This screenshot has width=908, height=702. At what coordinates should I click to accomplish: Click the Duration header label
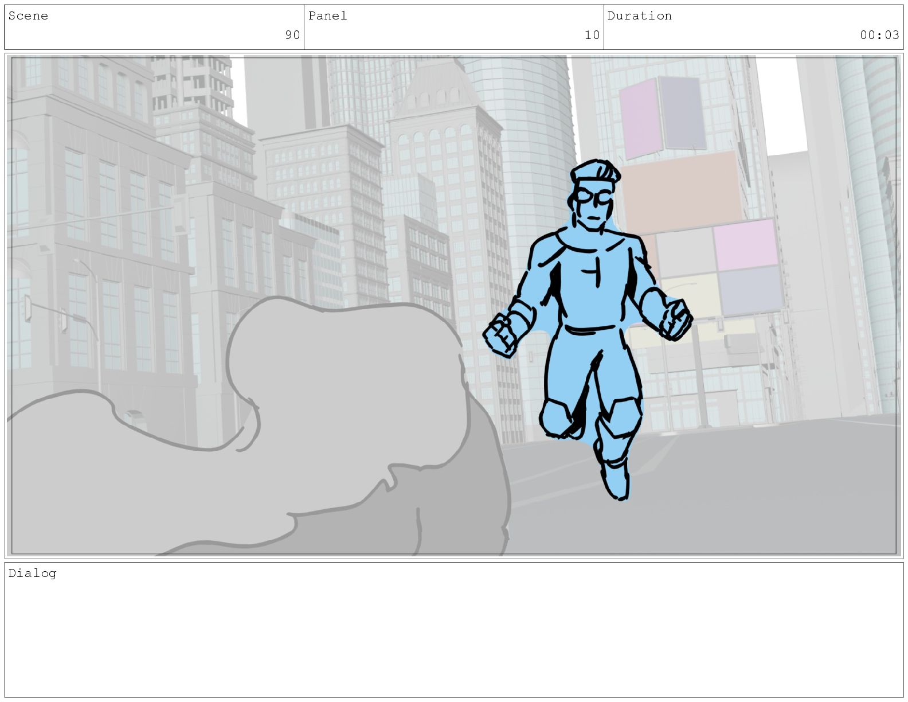pyautogui.click(x=639, y=16)
